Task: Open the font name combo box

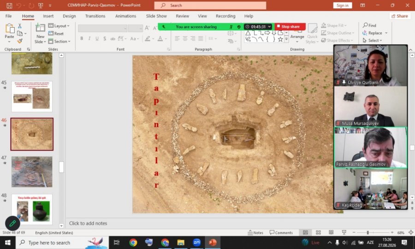Action: click(x=103, y=28)
